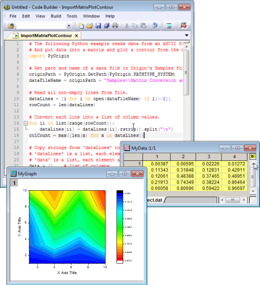This screenshot has width=260, height=285.
Task: Click the 'X Axis Title' label in MyGraph
Action: [x=67, y=273]
